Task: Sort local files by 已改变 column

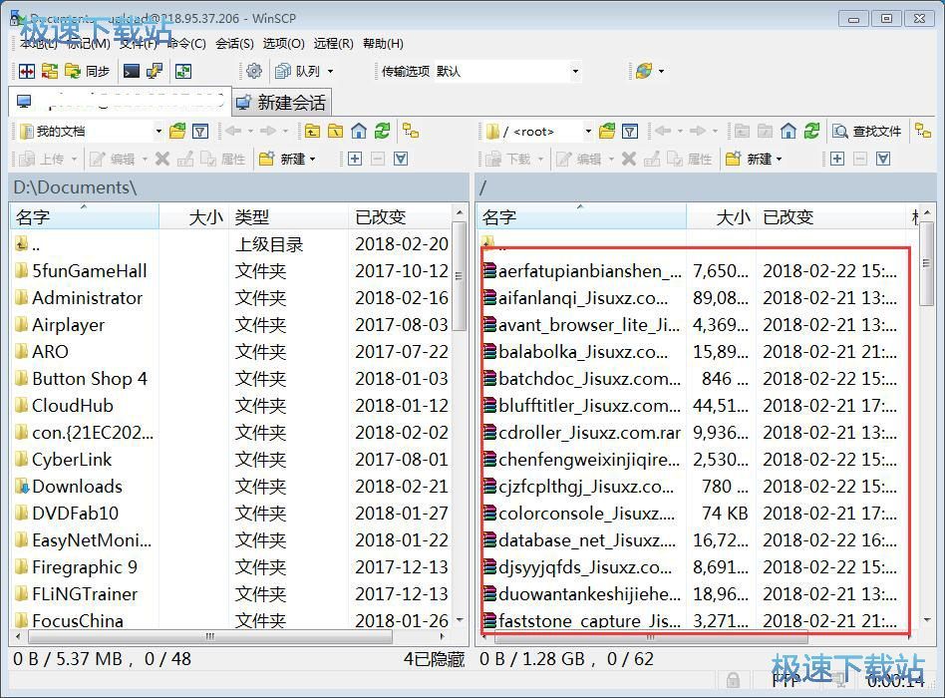Action: [400, 217]
